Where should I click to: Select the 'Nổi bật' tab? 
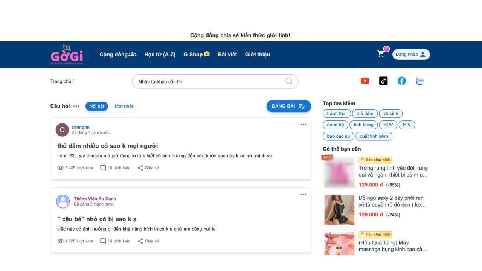coord(96,106)
